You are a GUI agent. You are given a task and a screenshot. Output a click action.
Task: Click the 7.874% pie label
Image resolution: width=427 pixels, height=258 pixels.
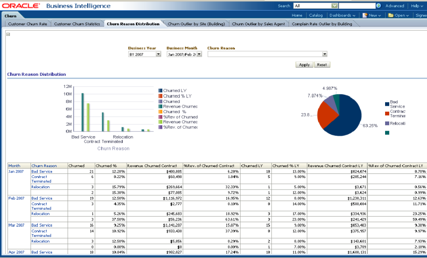tap(315, 96)
